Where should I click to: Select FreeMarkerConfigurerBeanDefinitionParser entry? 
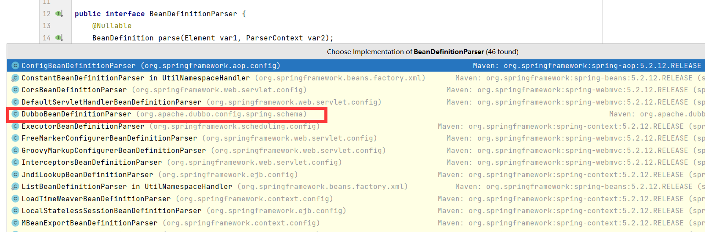(x=109, y=138)
